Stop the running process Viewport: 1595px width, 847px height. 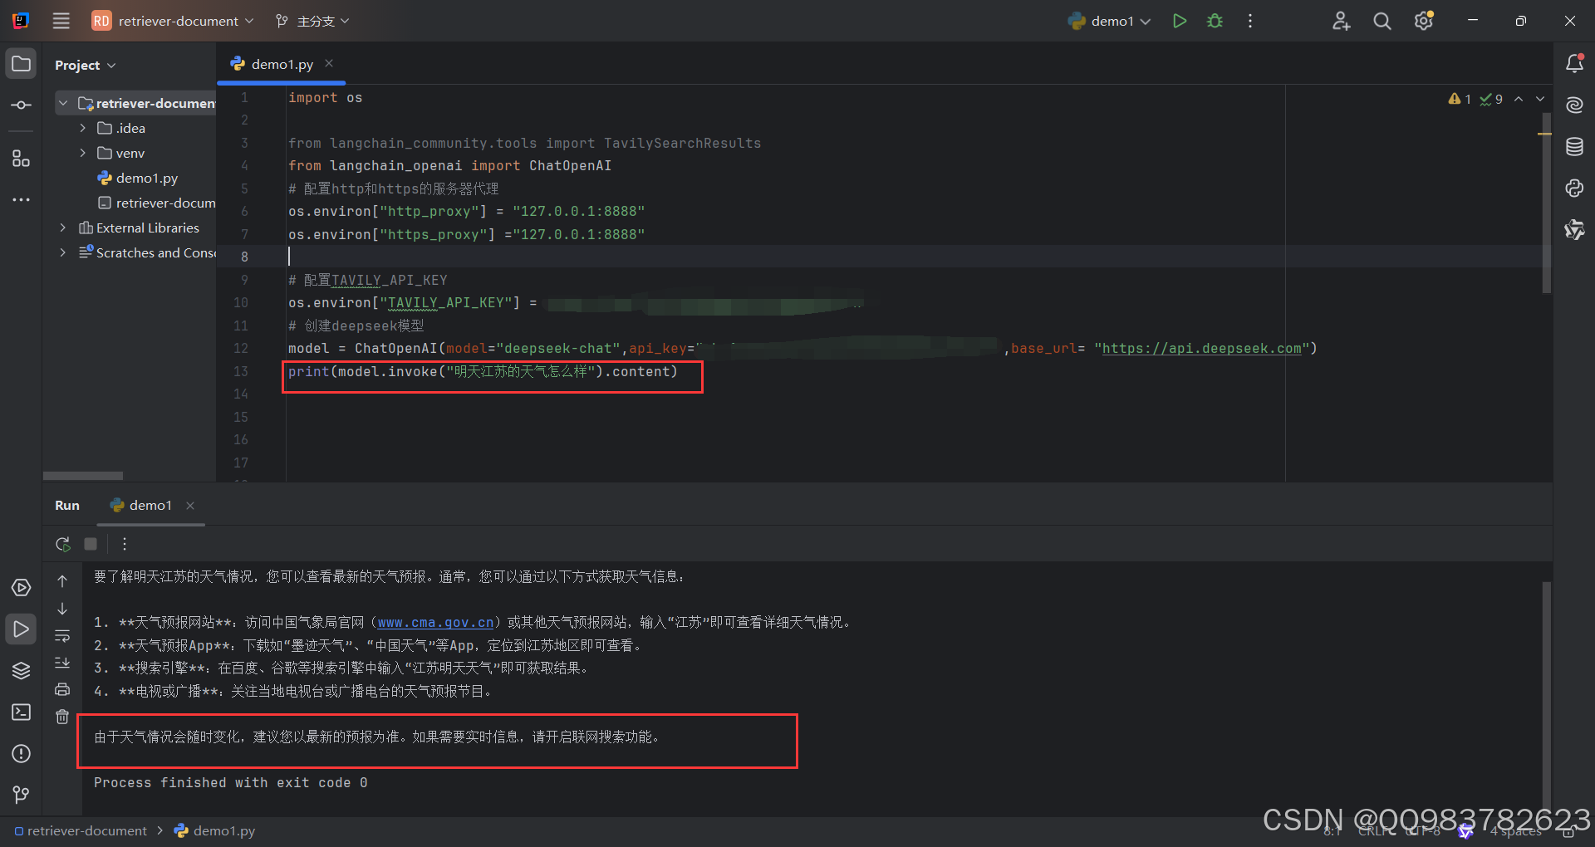[x=91, y=544]
